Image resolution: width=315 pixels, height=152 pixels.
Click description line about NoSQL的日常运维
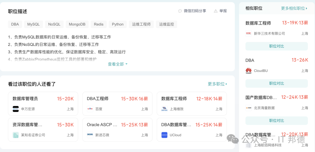[53, 45]
